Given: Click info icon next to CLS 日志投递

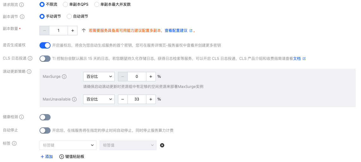Looking at the screenshot, I should pos(30,58).
